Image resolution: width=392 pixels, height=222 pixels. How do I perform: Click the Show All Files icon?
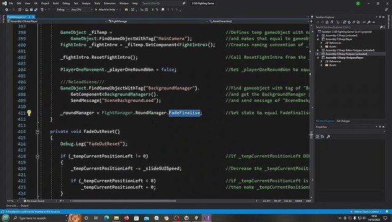[358, 22]
